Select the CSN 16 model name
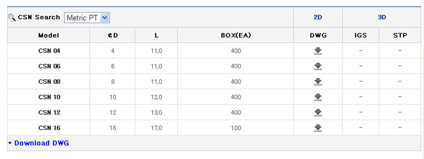This screenshot has height=159, width=424. (x=49, y=128)
